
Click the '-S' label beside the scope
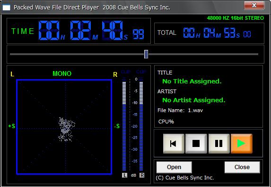click(117, 126)
